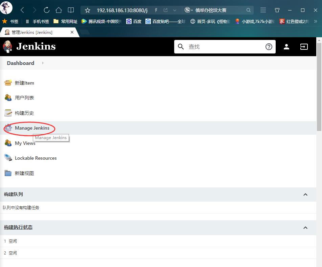
Task: Click the page vertical scrollbar thumb
Action: (319, 86)
